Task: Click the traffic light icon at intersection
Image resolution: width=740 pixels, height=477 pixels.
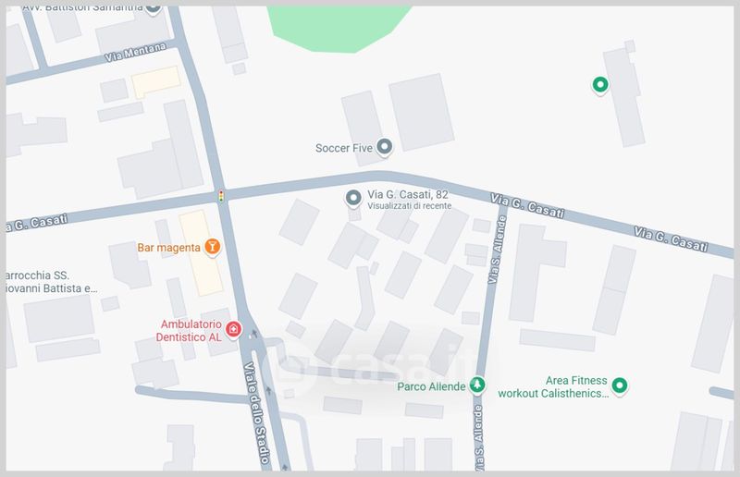Action: pyautogui.click(x=221, y=196)
